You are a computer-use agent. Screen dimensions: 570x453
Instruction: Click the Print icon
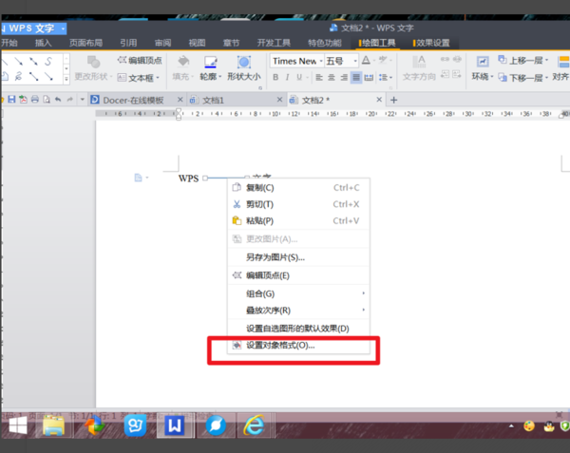pos(35,99)
